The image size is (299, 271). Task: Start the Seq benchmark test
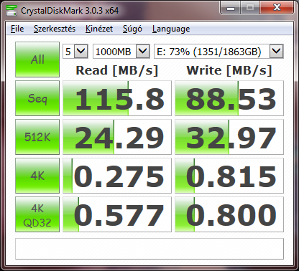[x=37, y=98]
